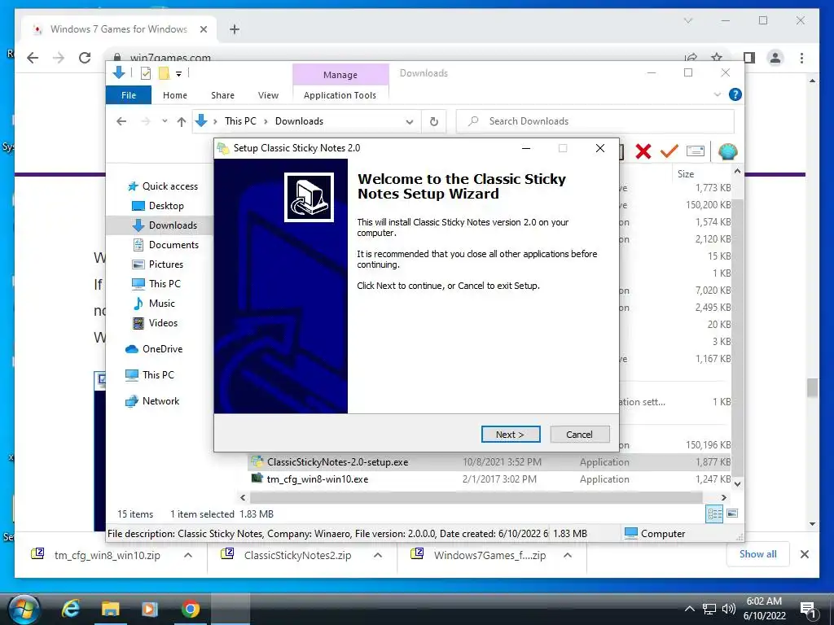Screen dimensions: 834x625
Task: Click the Chrome profile avatar icon
Action: click(775, 58)
